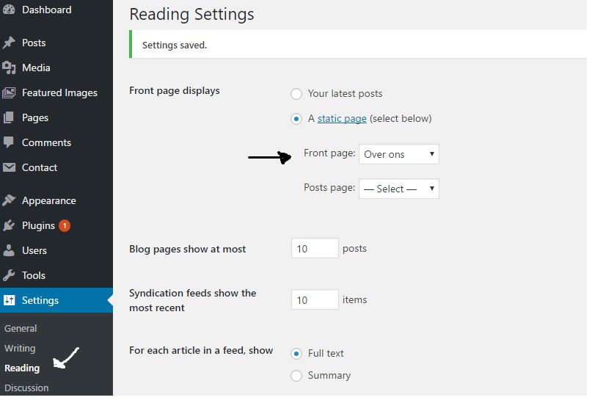Select the 'Full text' feed radio button
This screenshot has height=400, width=592.
tap(296, 354)
